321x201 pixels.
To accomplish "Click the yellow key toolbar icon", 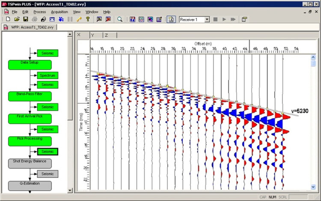I will click(x=79, y=19).
